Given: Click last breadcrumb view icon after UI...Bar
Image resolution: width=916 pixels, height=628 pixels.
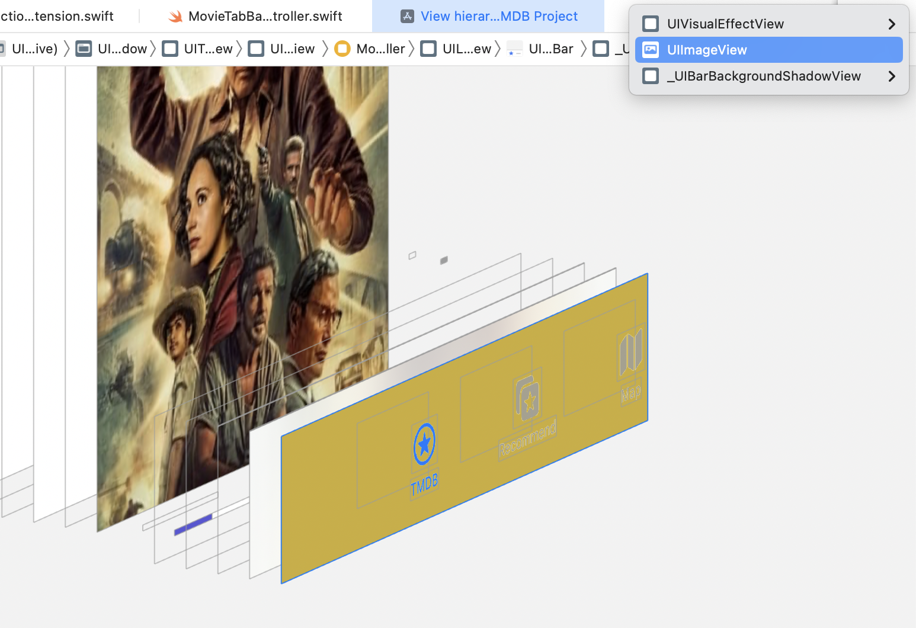Looking at the screenshot, I should [601, 49].
